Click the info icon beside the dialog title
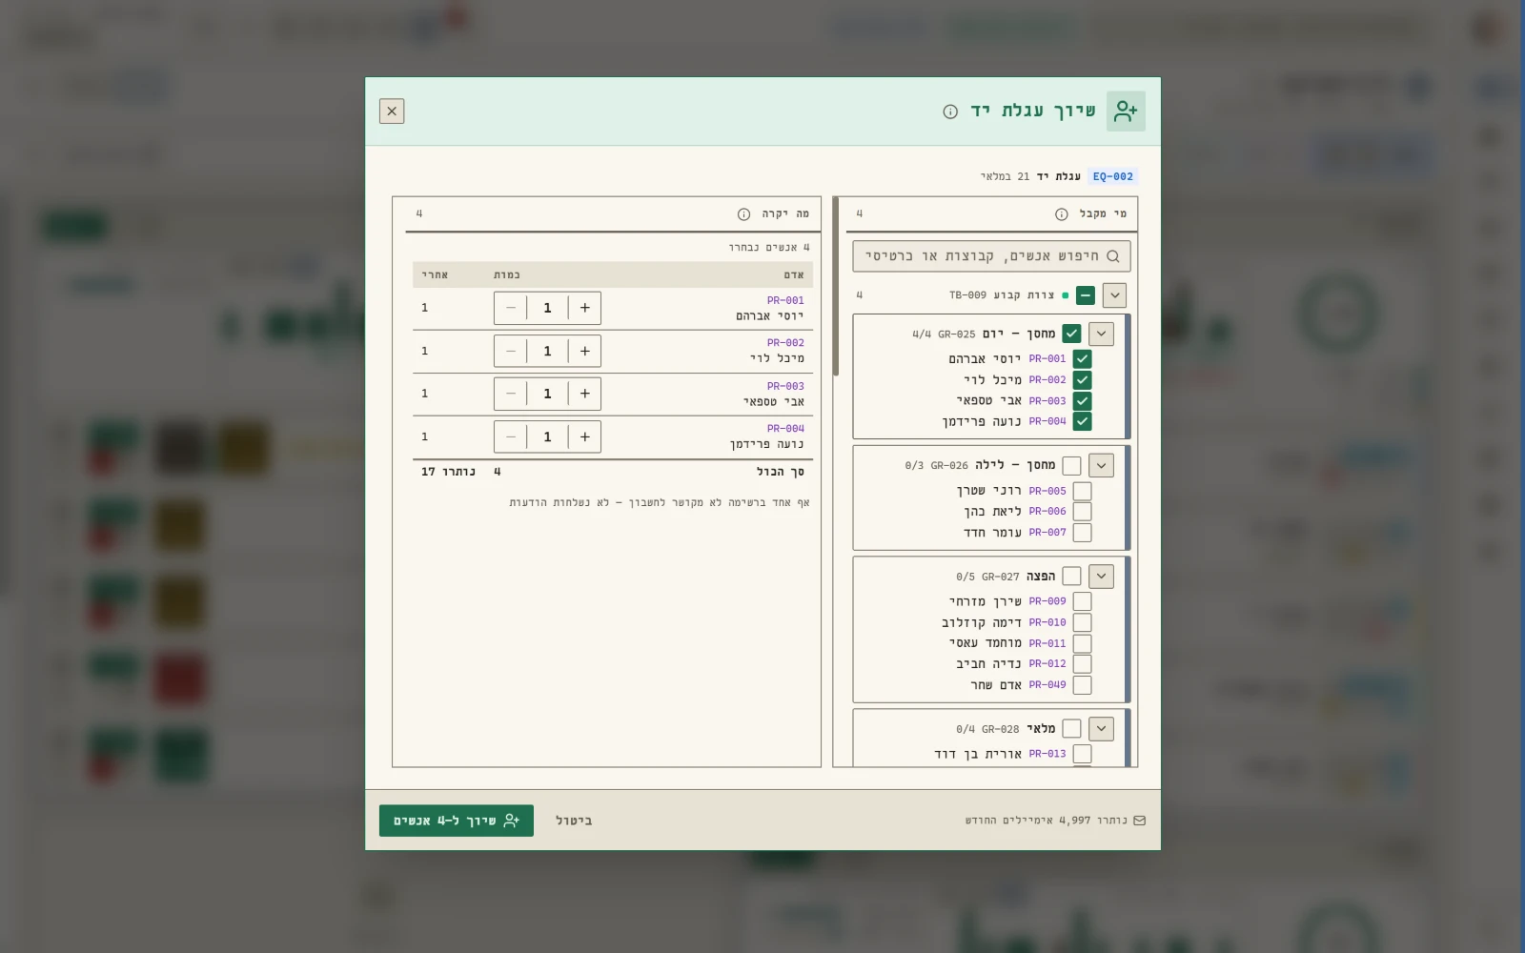This screenshot has width=1525, height=953. pos(950,112)
